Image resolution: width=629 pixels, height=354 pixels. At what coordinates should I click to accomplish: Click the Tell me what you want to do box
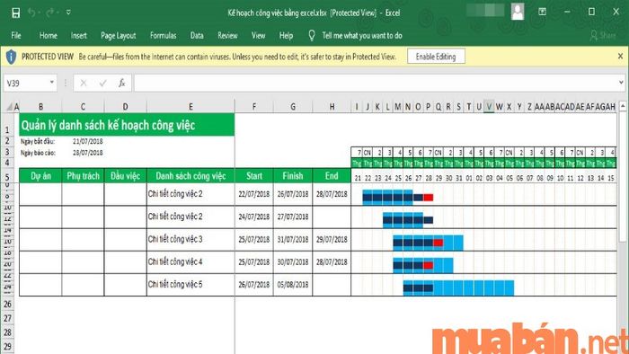(362, 36)
